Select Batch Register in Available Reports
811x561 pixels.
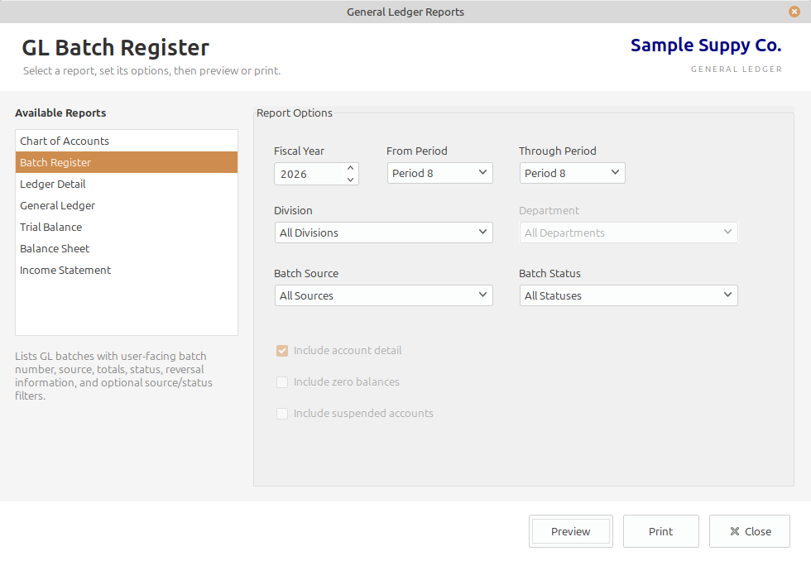click(126, 162)
